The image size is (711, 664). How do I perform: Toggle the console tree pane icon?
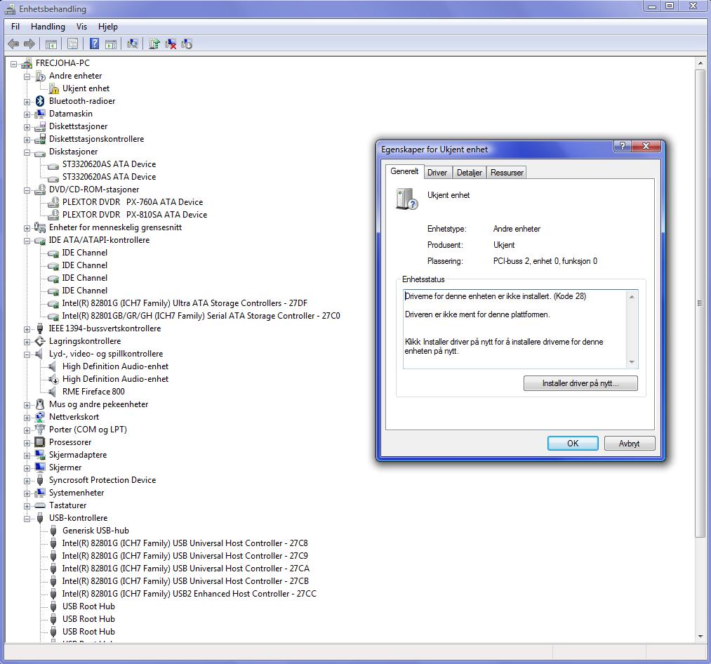(51, 44)
